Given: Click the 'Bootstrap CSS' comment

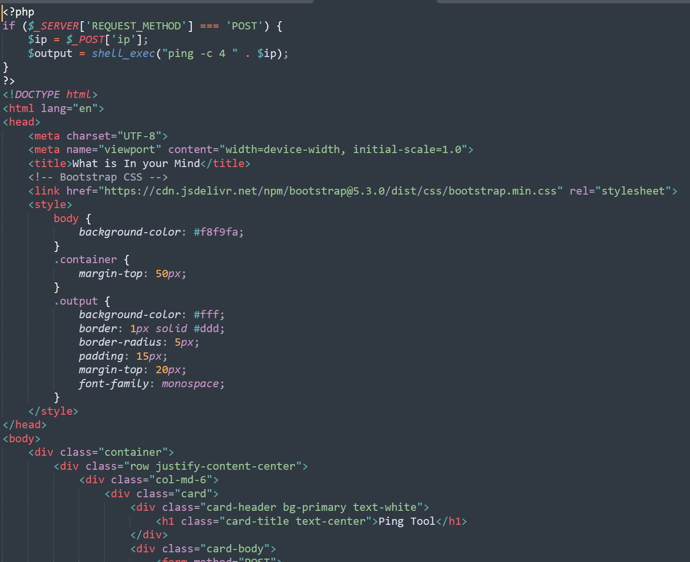Looking at the screenshot, I should [x=98, y=177].
